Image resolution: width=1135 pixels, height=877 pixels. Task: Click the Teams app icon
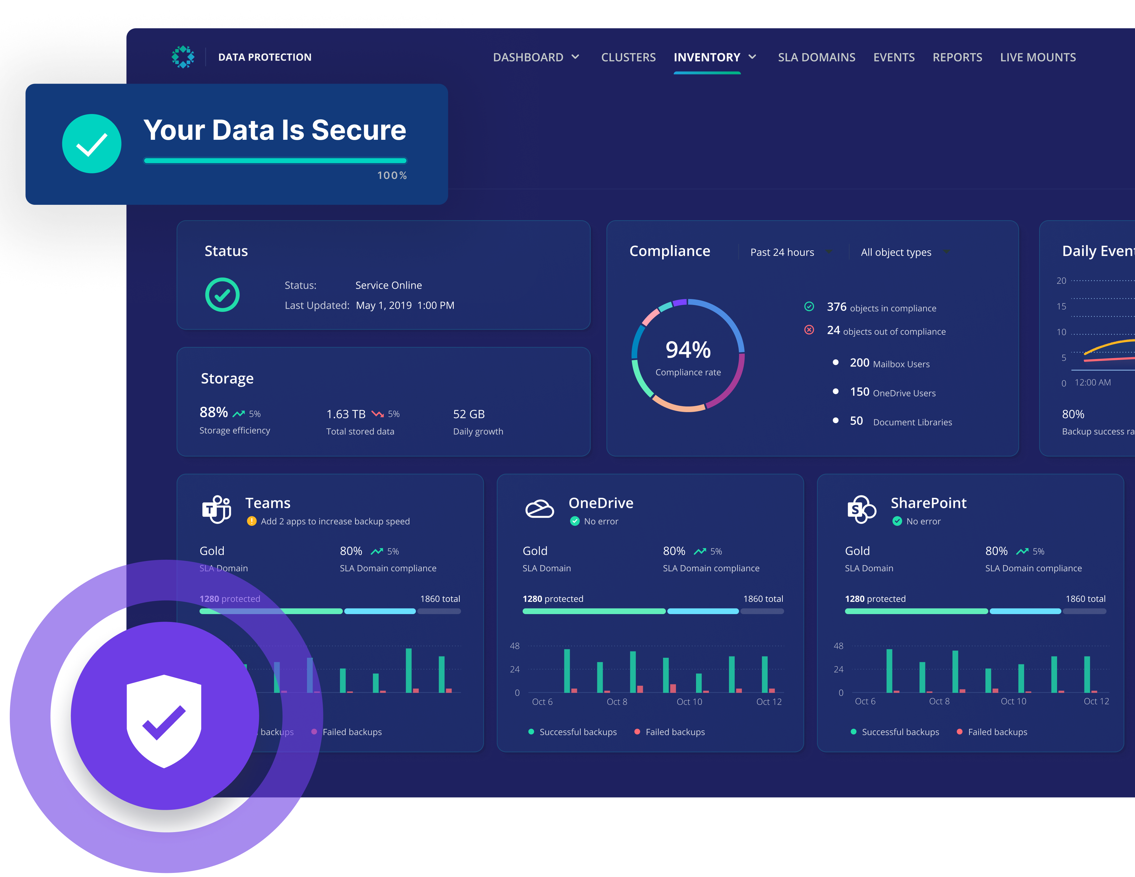216,510
